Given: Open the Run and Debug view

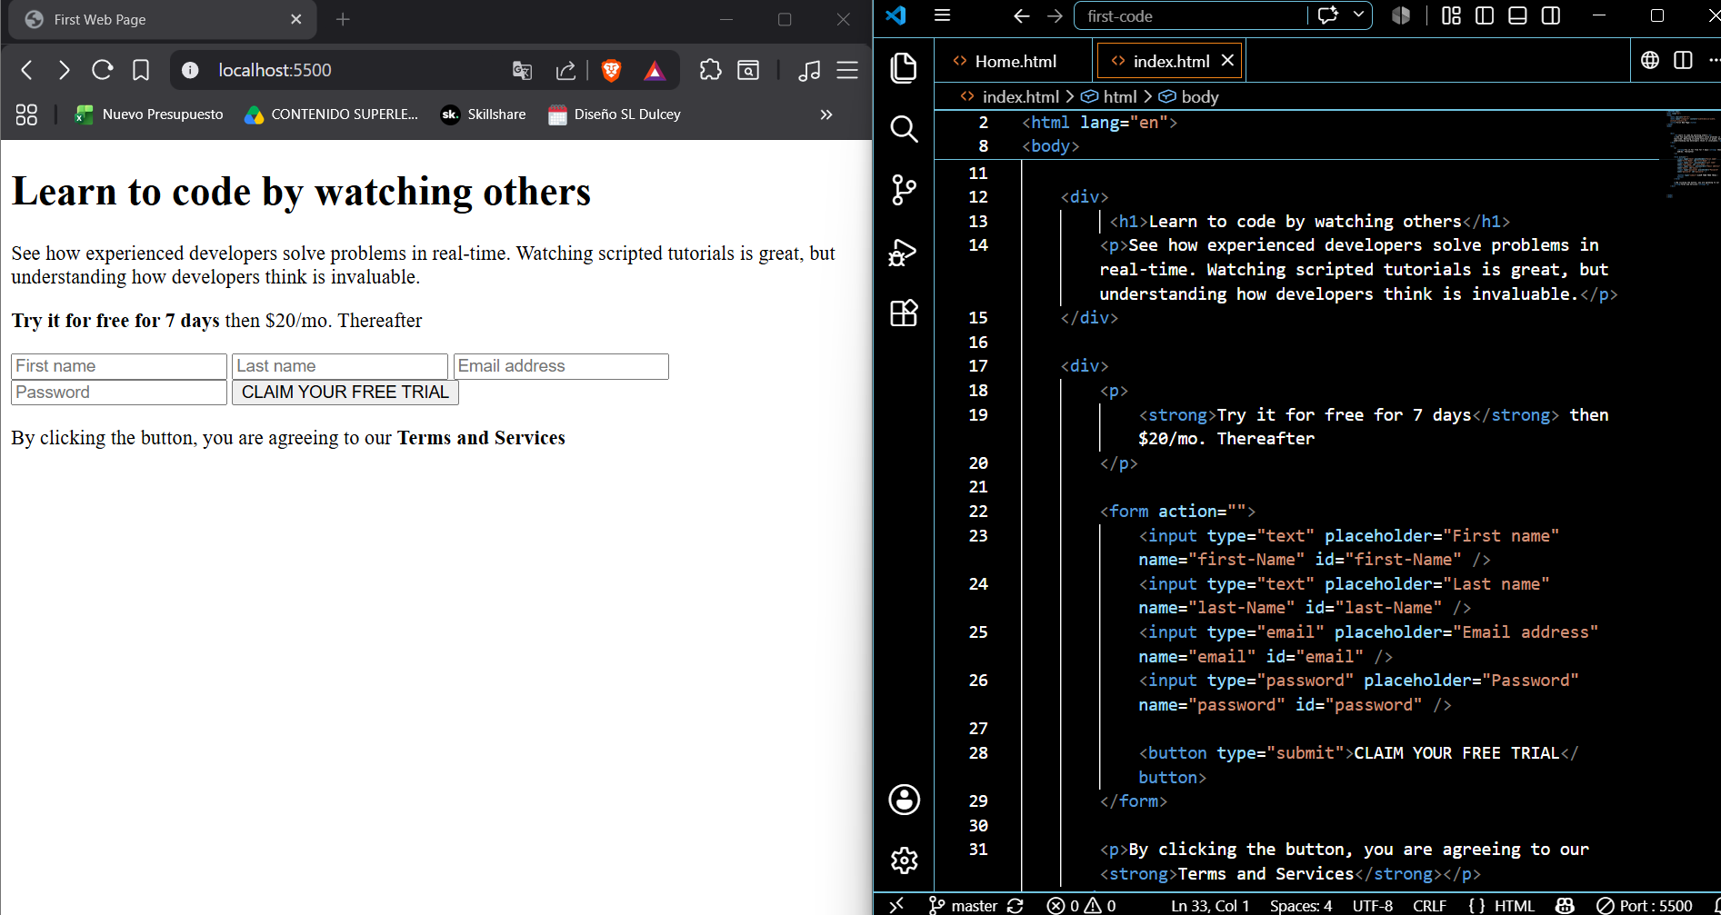Looking at the screenshot, I should point(904,252).
